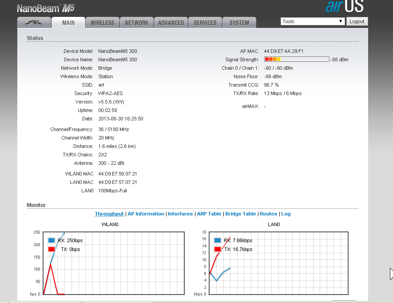Click the Signal Strength bar
The image size is (393, 303).
click(297, 59)
